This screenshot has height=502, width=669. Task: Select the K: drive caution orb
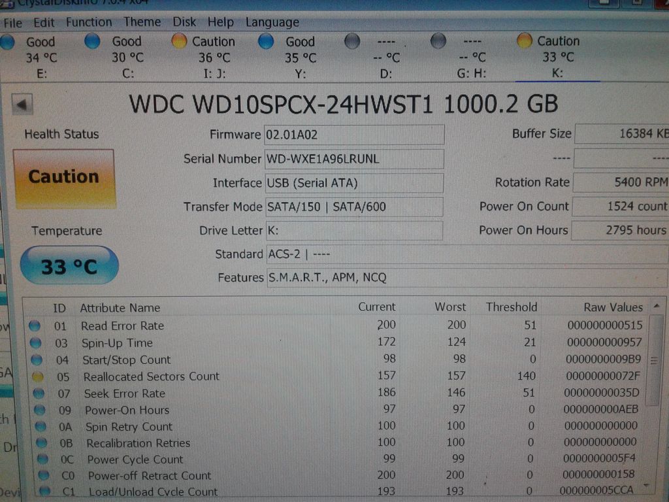pyautogui.click(x=525, y=41)
